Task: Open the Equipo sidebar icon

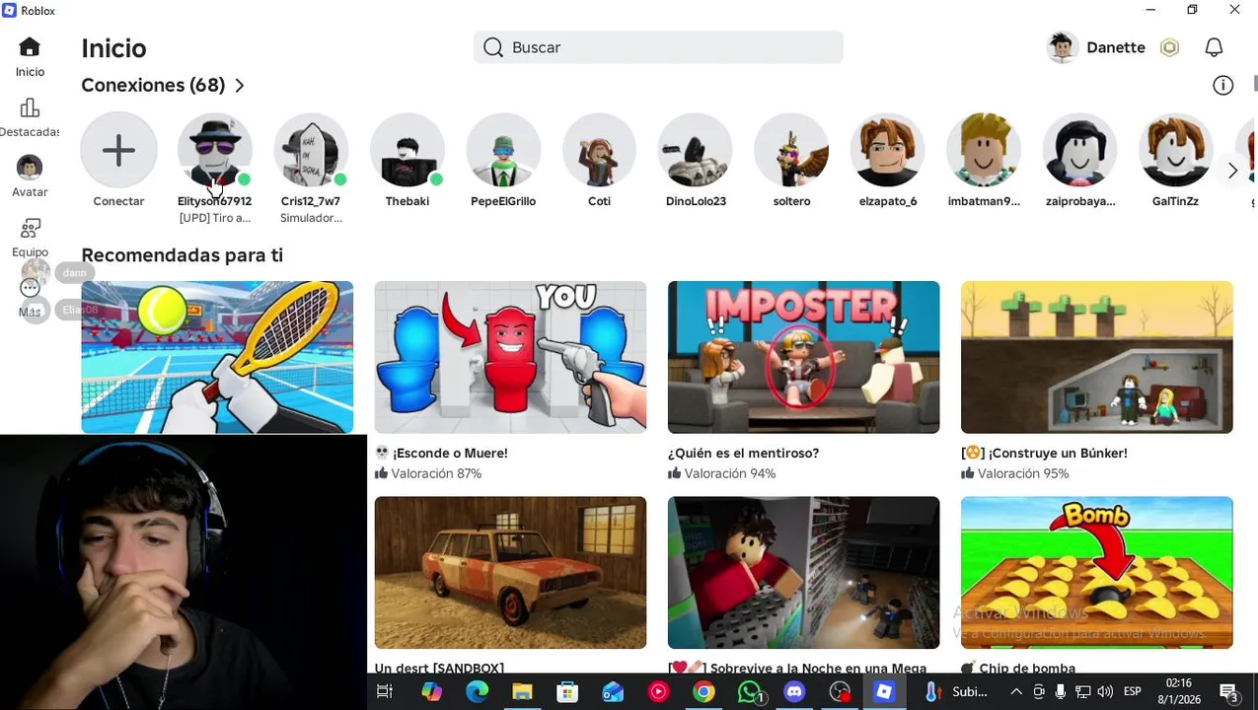Action: click(30, 228)
